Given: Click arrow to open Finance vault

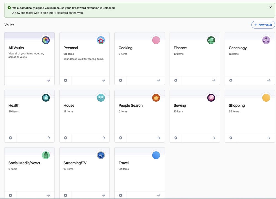Looking at the screenshot, I should pos(214,80).
